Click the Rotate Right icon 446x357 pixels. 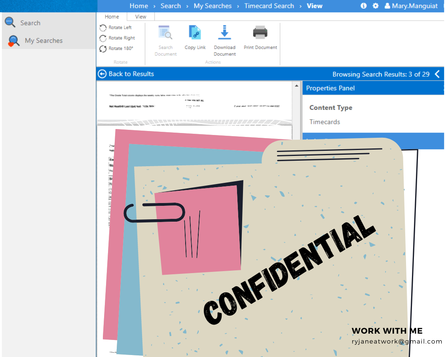[103, 38]
